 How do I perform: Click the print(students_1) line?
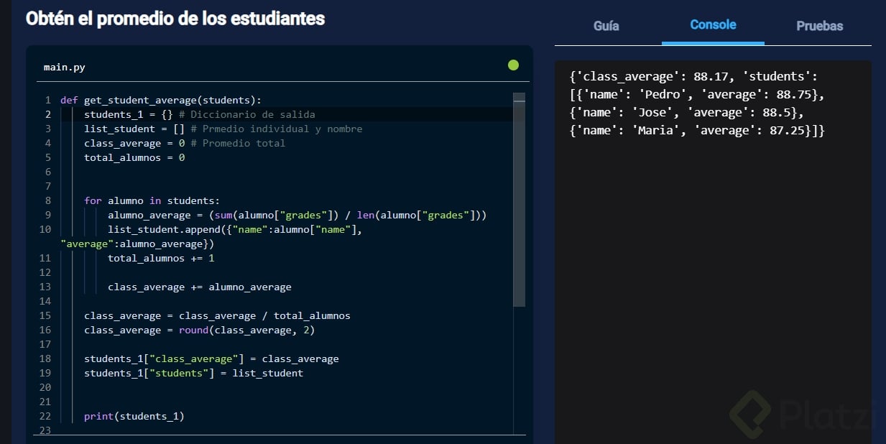pyautogui.click(x=134, y=416)
